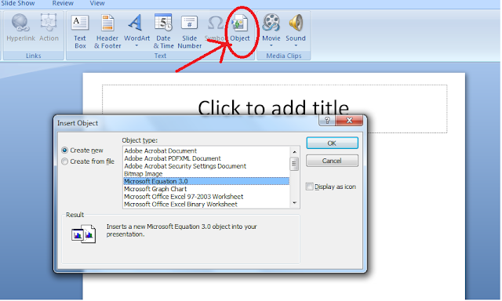Expand the Movie dropdown arrow
This screenshot has height=301, width=502.
(271, 45)
